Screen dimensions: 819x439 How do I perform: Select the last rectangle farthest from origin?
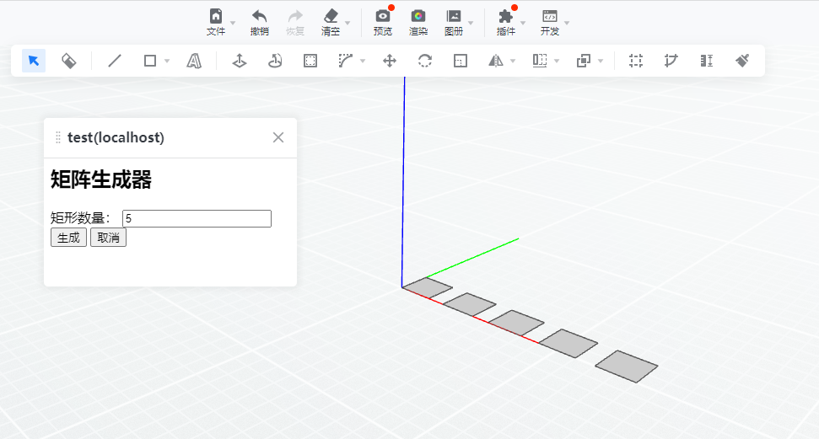(x=626, y=367)
